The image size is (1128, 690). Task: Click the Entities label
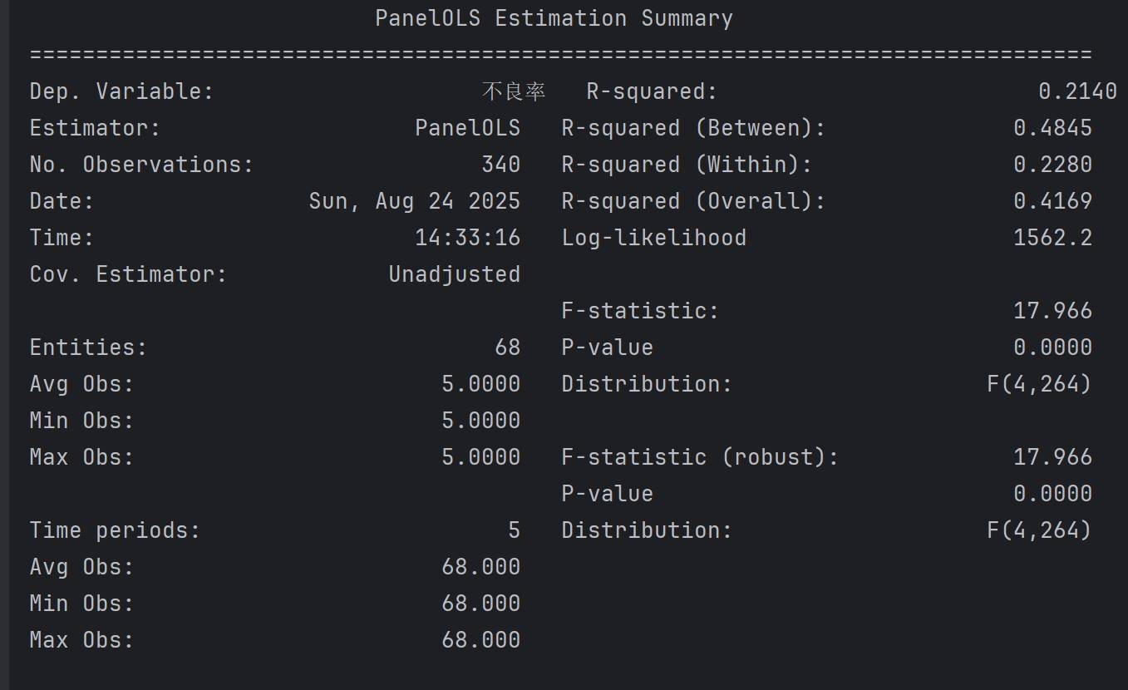88,347
